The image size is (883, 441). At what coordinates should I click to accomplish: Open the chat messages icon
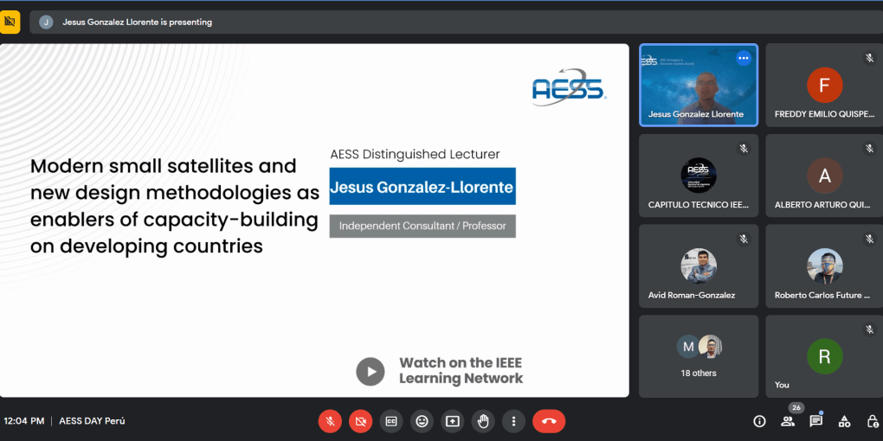click(815, 421)
